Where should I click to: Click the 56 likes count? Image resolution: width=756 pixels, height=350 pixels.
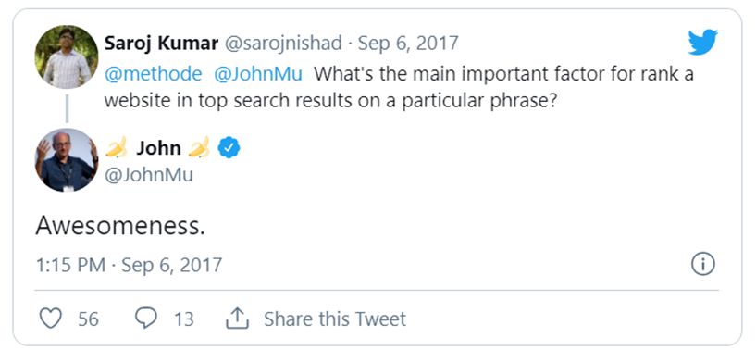(x=88, y=319)
